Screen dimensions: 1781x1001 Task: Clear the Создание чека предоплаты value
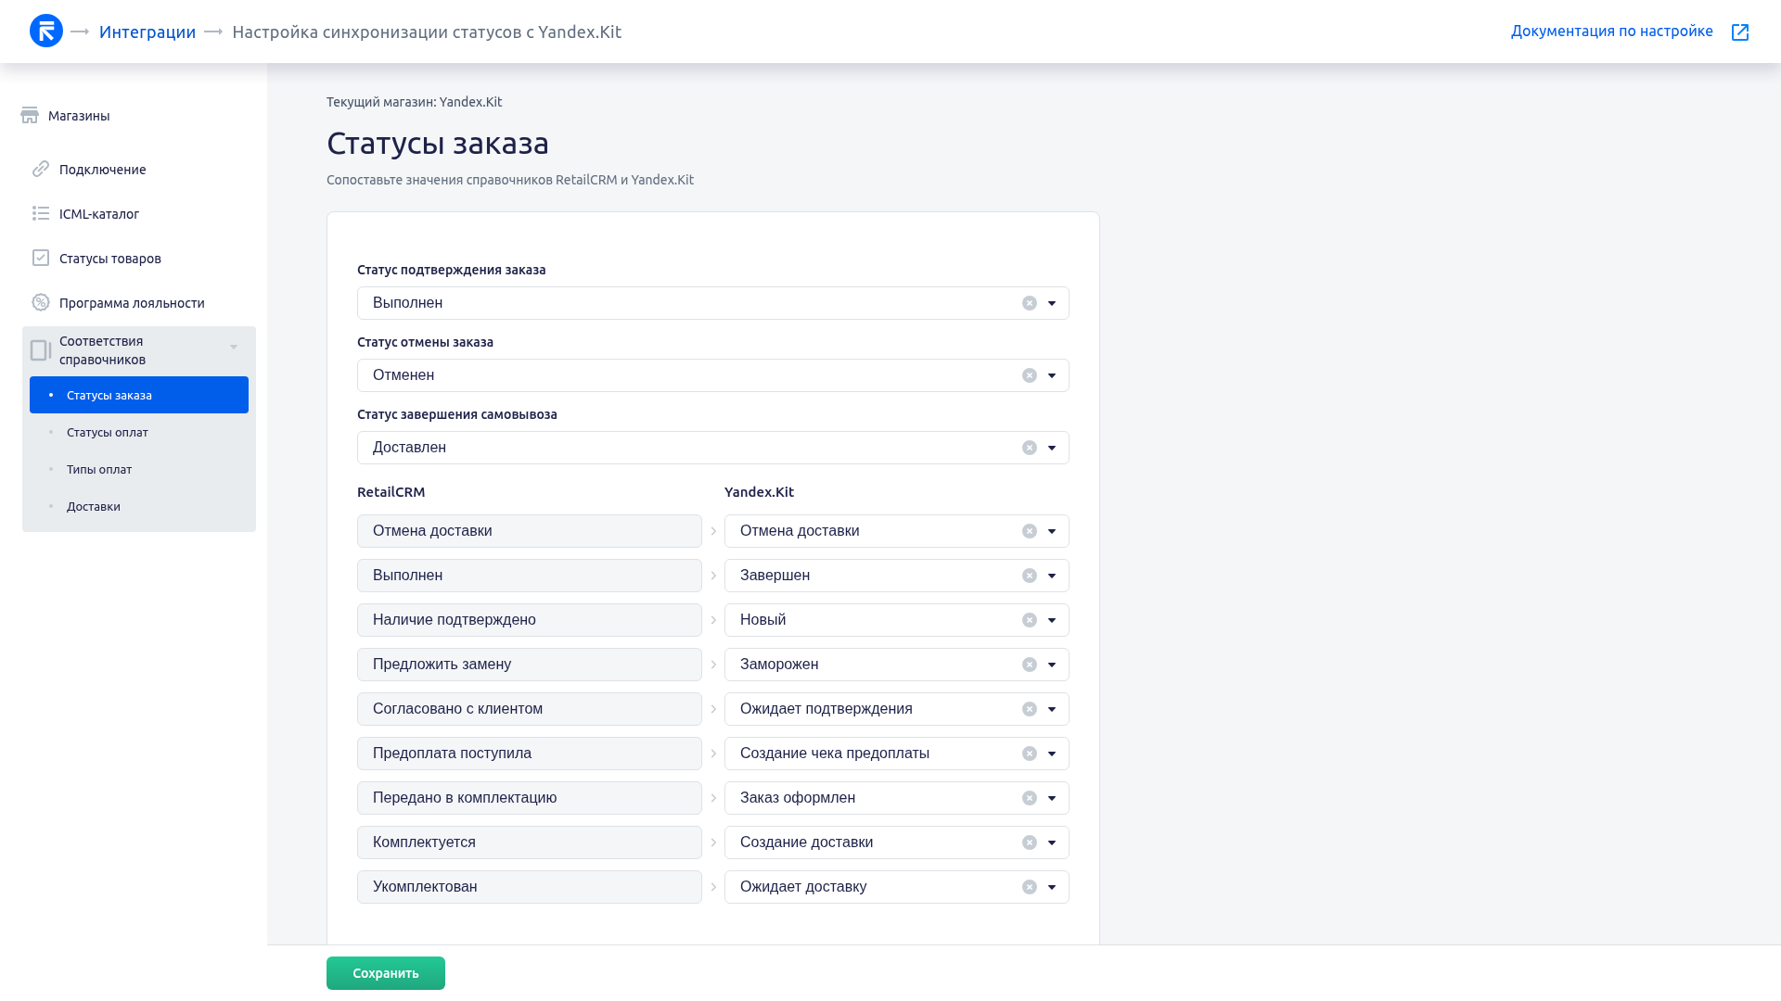coord(1030,754)
